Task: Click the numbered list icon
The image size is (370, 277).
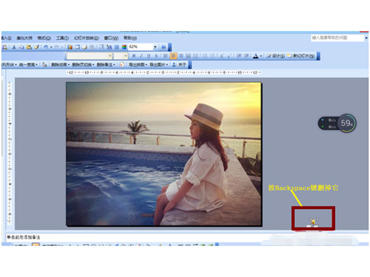Action: pyautogui.click(x=205, y=56)
